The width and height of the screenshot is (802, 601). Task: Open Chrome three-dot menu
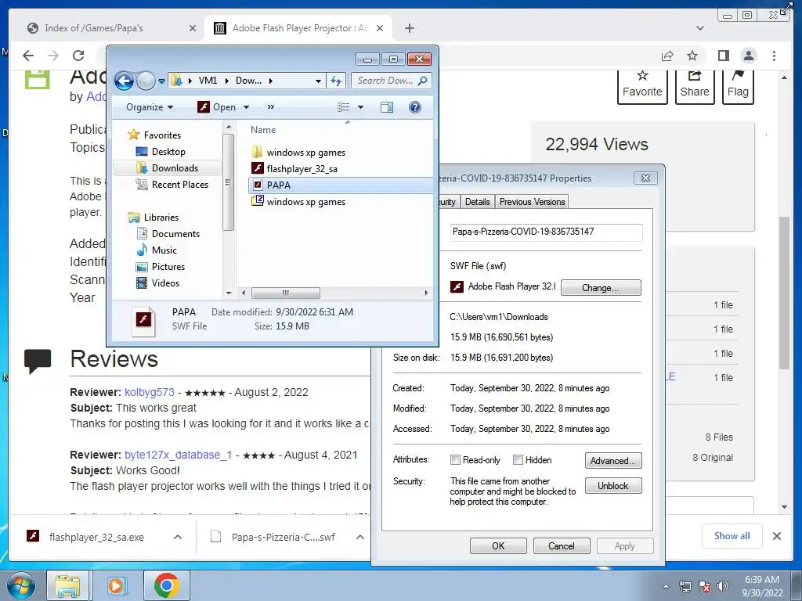click(x=774, y=56)
